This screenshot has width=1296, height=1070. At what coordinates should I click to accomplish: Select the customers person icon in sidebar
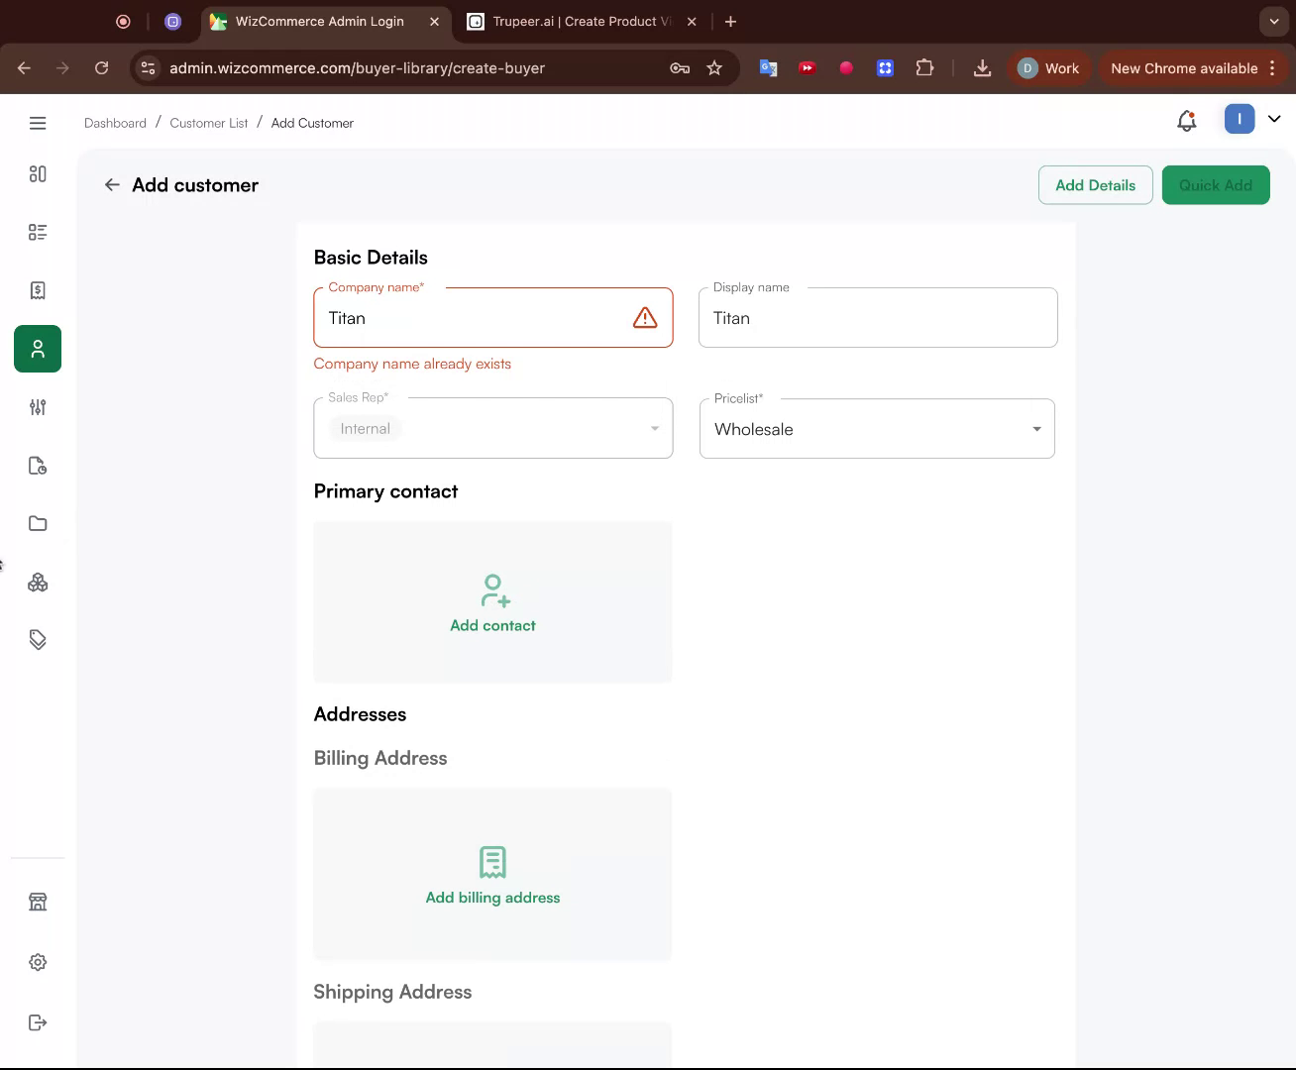[38, 349]
